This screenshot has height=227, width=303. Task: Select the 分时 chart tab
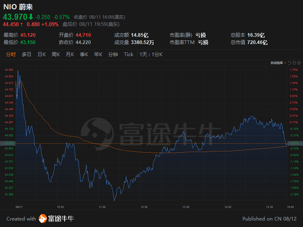(x=11, y=55)
